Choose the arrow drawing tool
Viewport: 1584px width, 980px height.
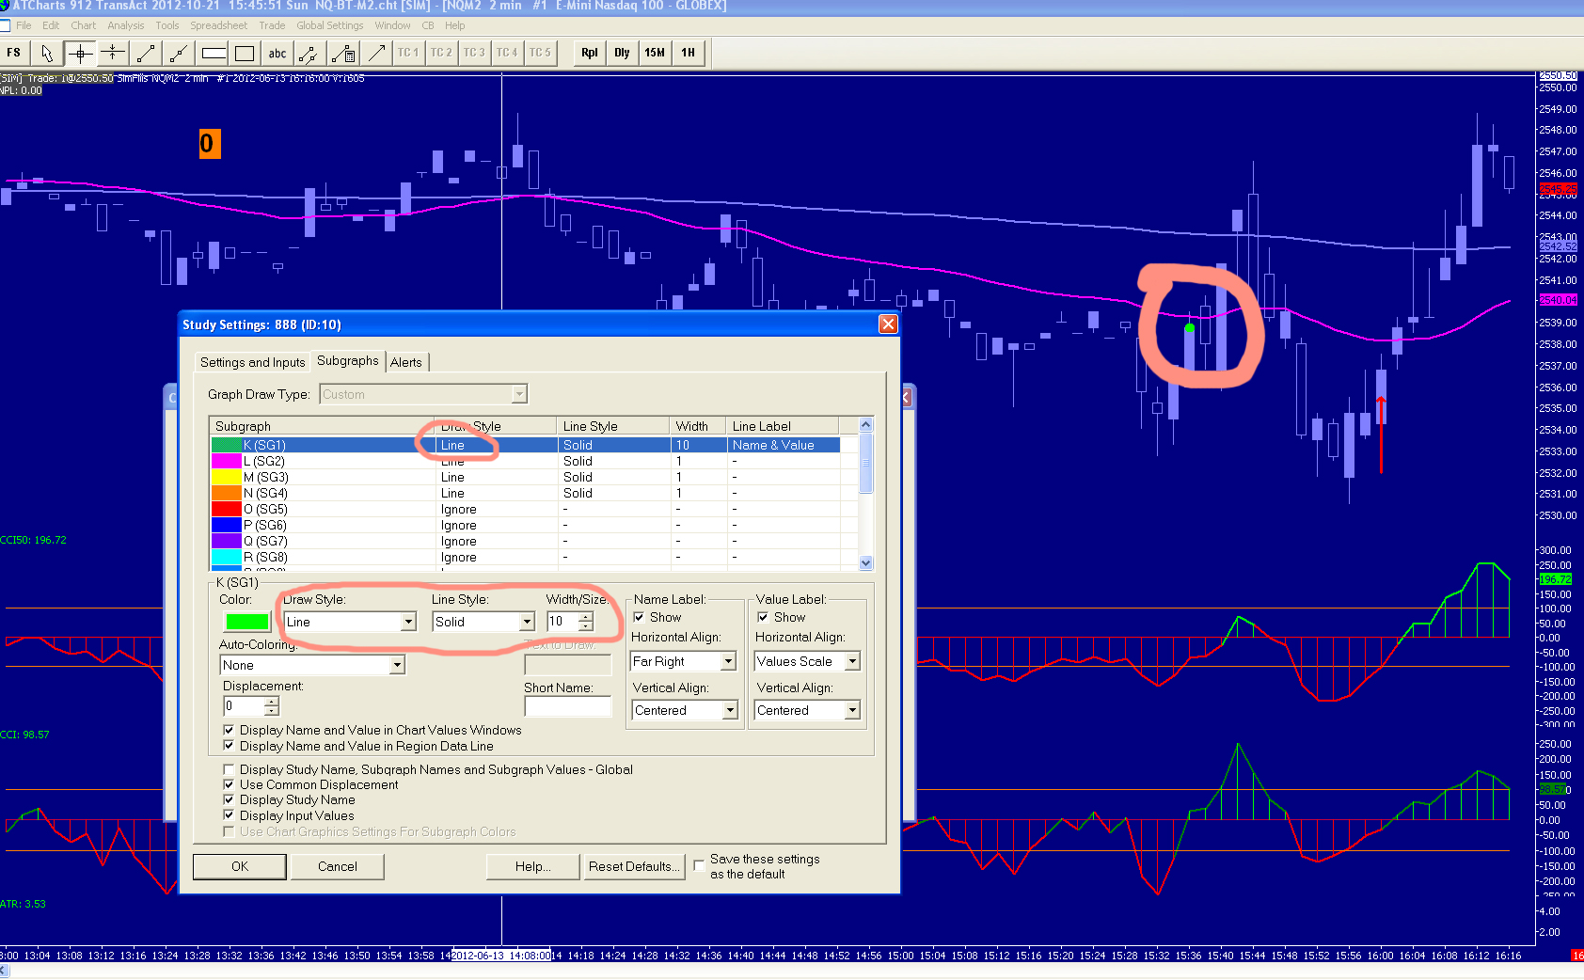376,53
